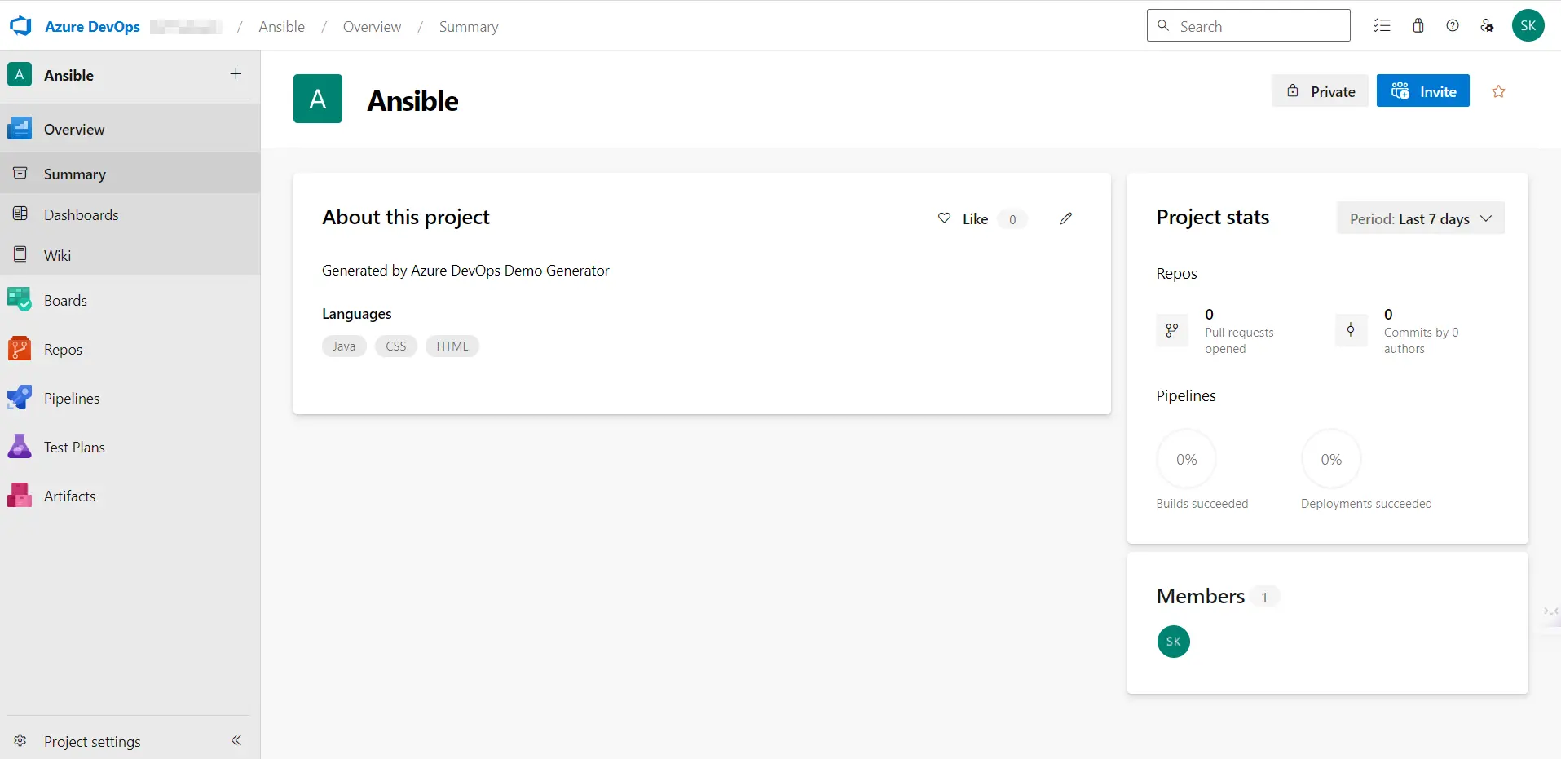Open Project settings link
The width and height of the screenshot is (1561, 759).
(92, 741)
